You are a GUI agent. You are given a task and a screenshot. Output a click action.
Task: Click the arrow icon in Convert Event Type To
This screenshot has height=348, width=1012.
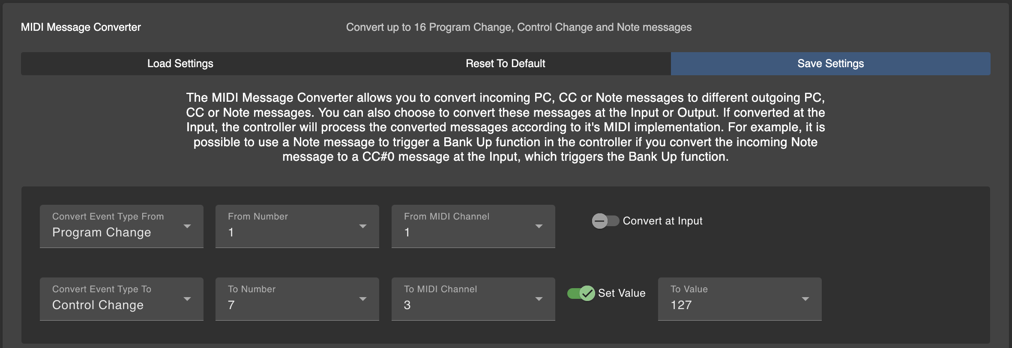[187, 299]
